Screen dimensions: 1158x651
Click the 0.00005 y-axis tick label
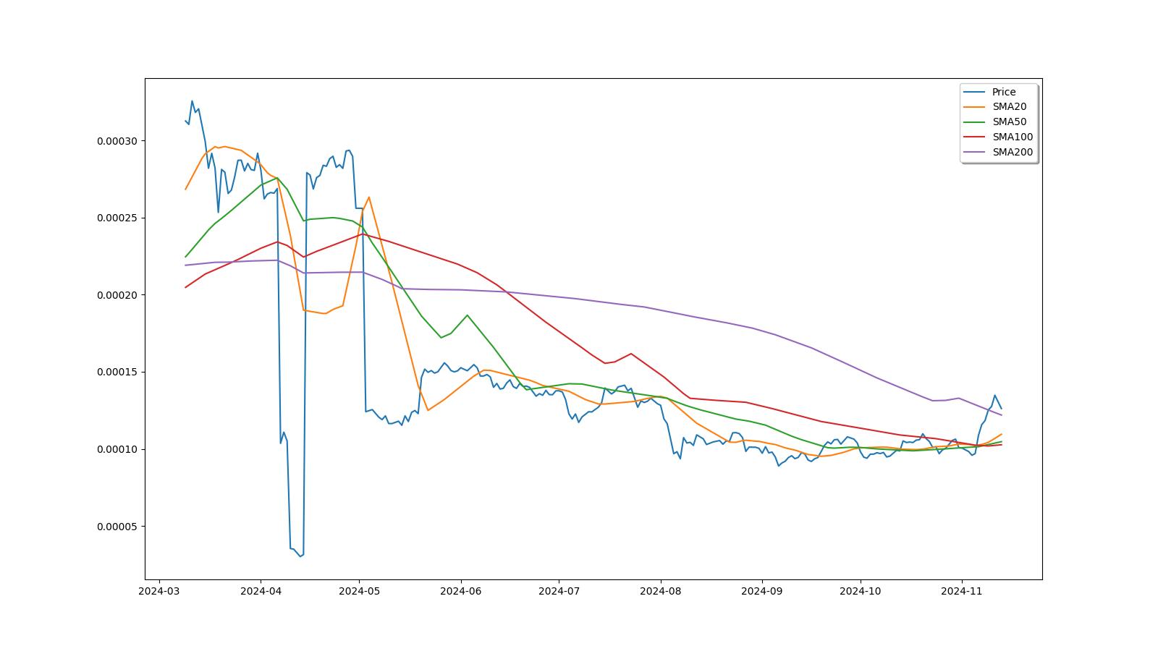(x=117, y=527)
